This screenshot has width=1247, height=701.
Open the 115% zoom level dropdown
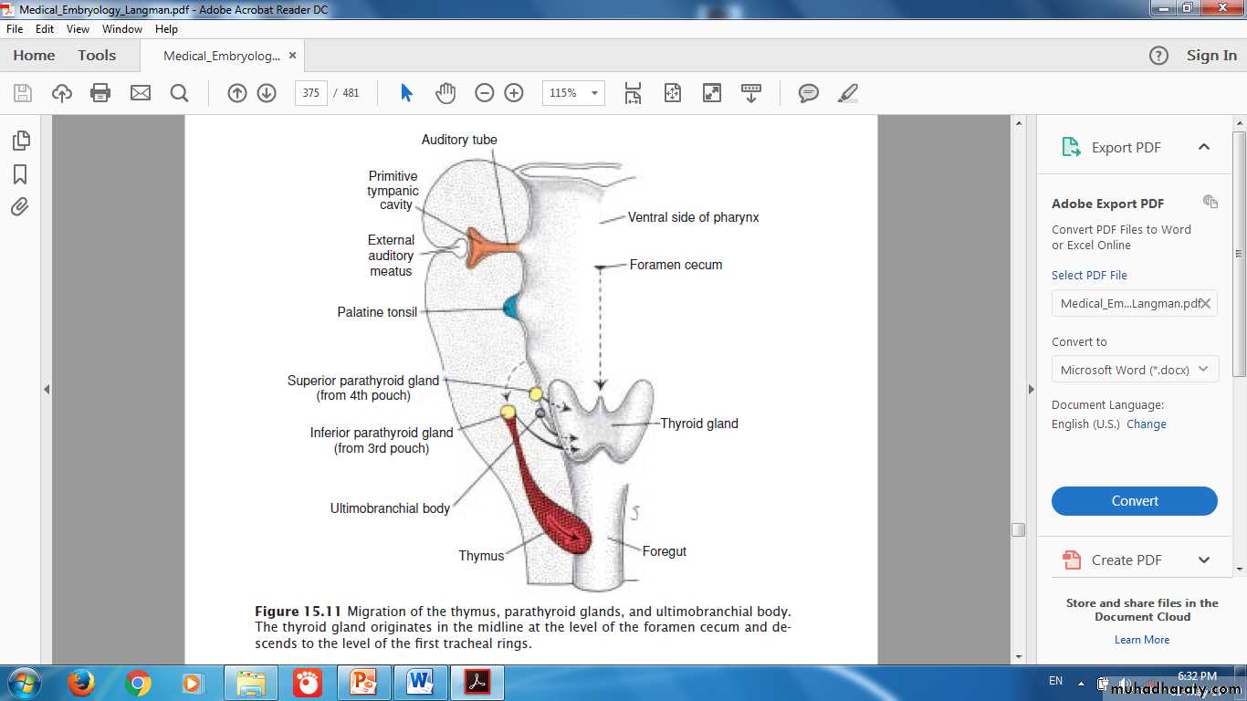pos(573,93)
